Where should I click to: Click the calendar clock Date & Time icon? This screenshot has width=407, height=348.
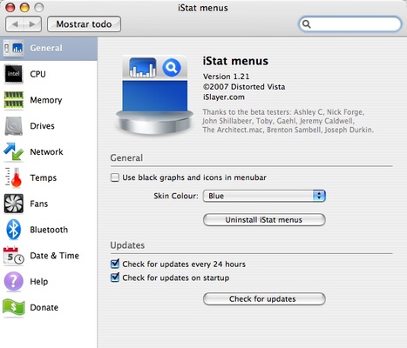13,256
